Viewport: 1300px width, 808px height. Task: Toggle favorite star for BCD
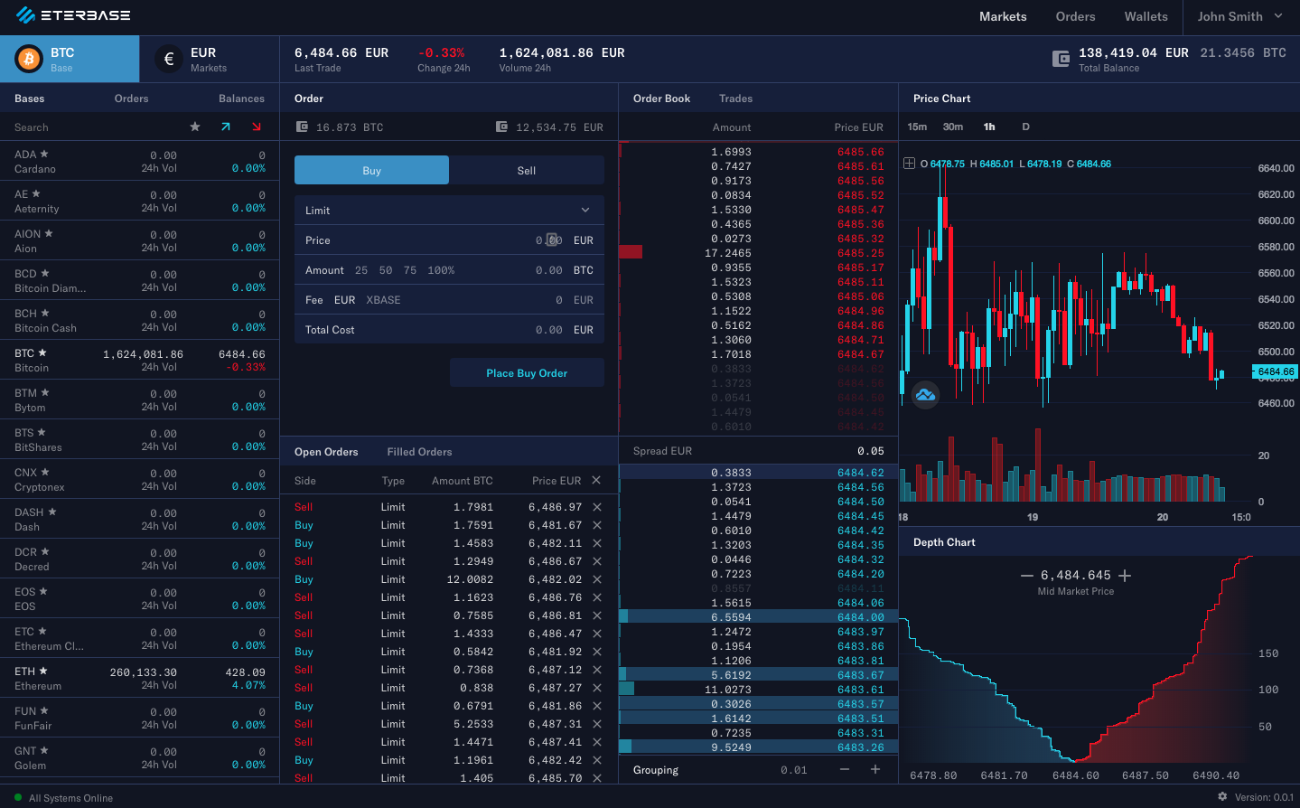click(x=45, y=273)
